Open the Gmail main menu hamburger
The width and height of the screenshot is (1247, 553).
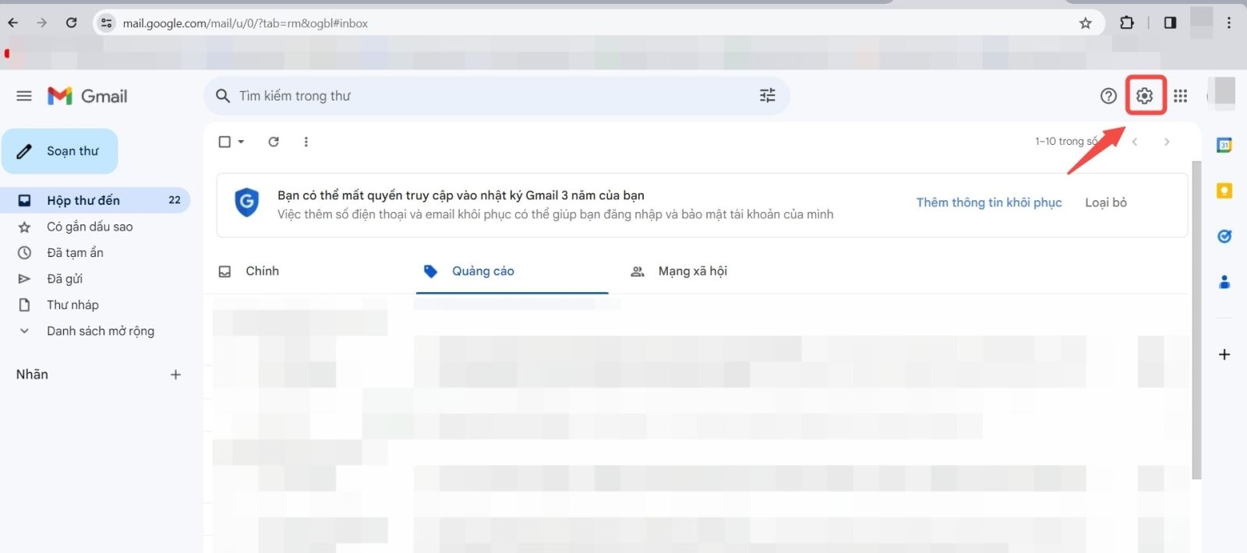(x=24, y=96)
